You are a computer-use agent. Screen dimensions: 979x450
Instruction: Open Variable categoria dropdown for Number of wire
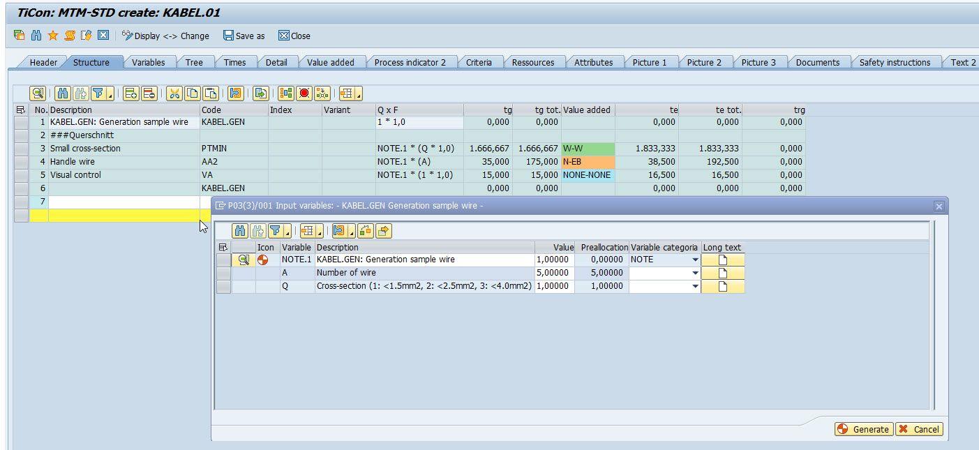coord(695,273)
